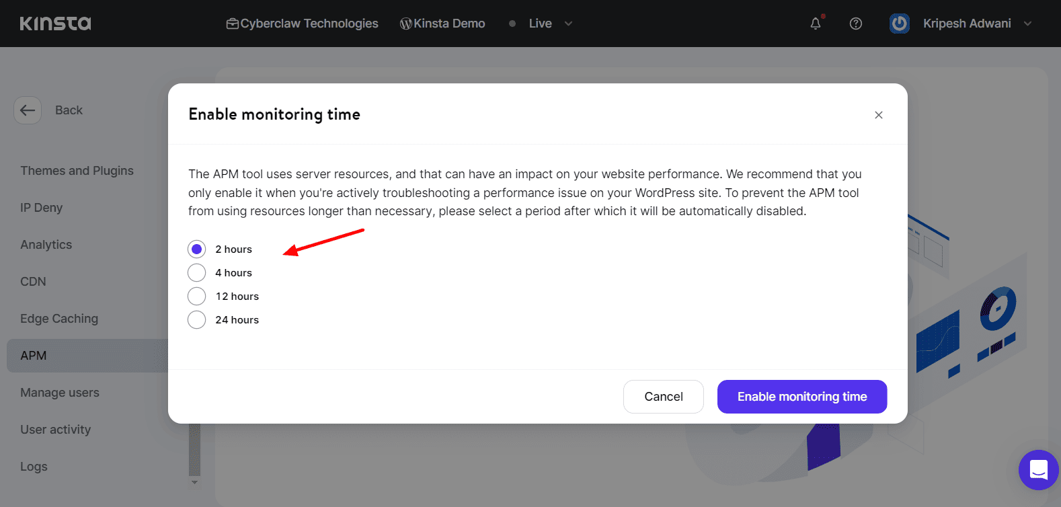Expand the Kripesh Adwani account menu
The image size is (1061, 507).
coord(1027,24)
